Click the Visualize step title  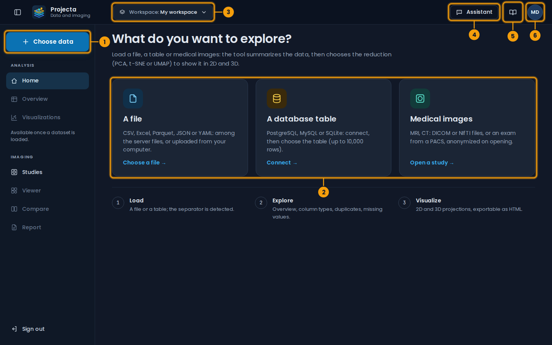click(x=429, y=200)
